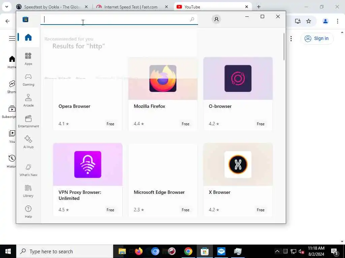Open a new Chrome tab

(x=259, y=7)
